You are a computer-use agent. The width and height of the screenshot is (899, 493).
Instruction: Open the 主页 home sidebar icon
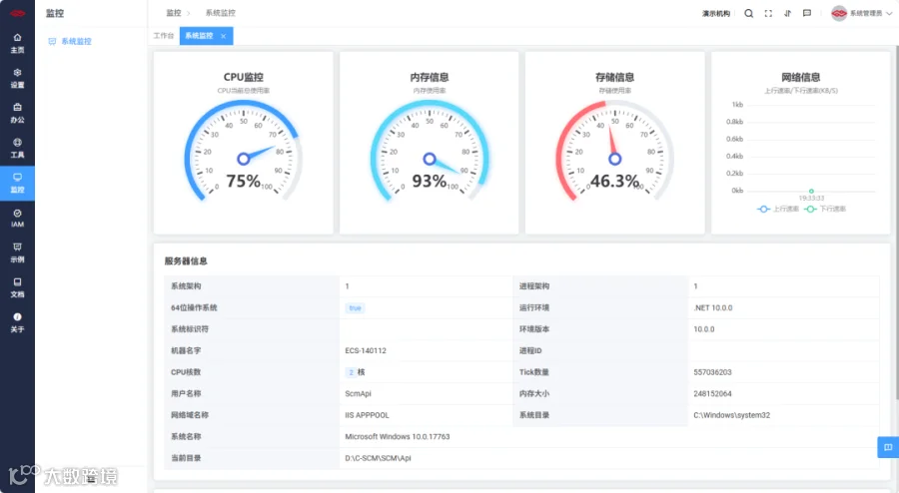click(17, 44)
